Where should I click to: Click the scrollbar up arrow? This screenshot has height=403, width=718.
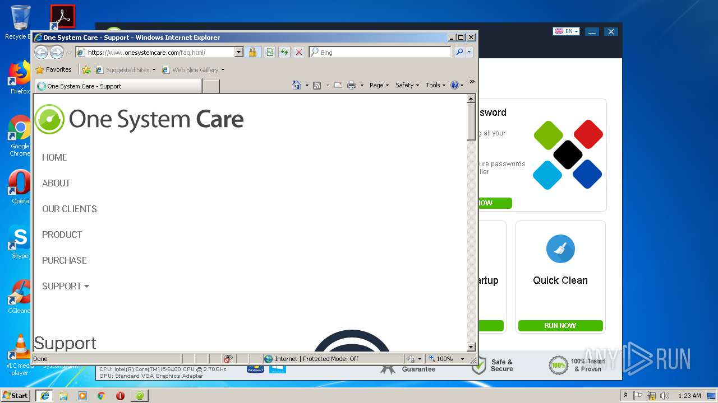[x=471, y=99]
